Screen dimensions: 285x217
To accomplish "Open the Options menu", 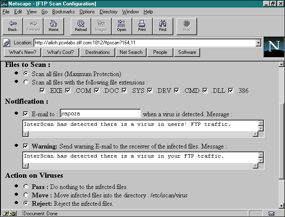I will pyautogui.click(x=87, y=12).
